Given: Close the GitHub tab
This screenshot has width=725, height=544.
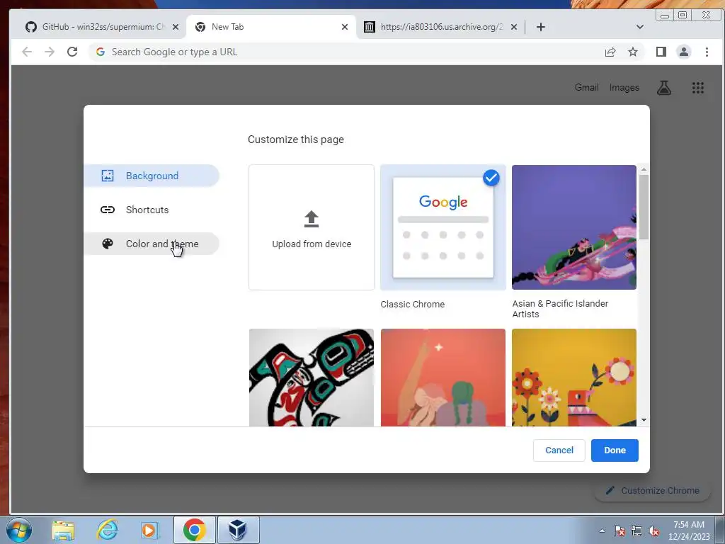Looking at the screenshot, I should pos(176,28).
